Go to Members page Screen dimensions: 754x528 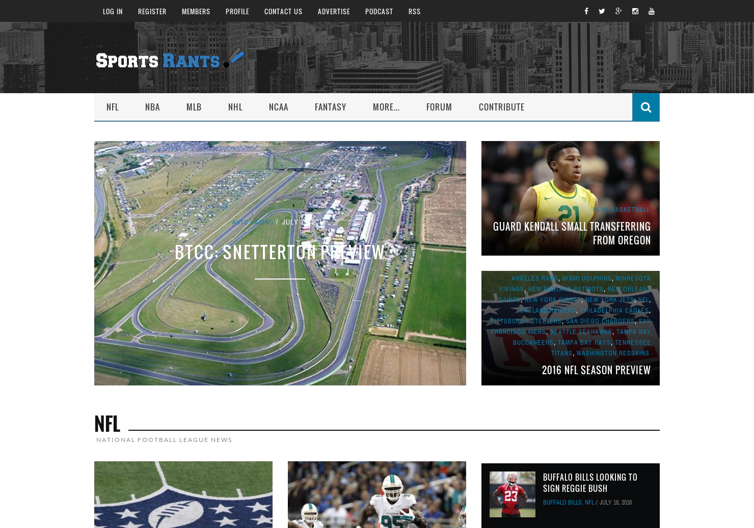(196, 11)
